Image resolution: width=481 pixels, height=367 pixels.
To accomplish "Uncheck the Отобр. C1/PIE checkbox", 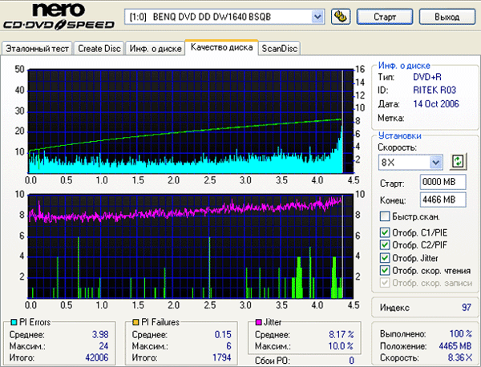I will point(385,233).
